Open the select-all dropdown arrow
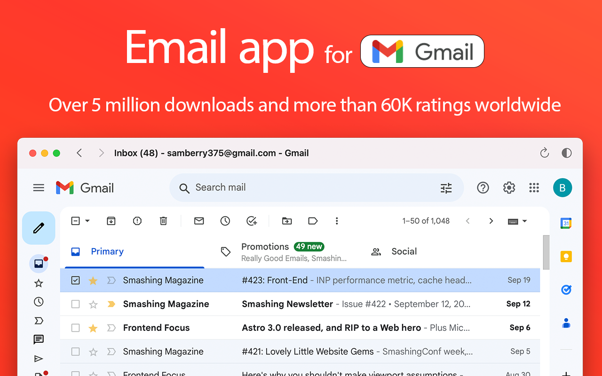 (87, 221)
